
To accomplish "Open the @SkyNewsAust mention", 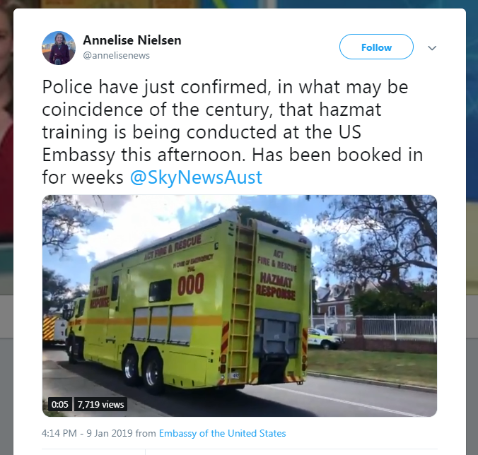I will point(196,177).
